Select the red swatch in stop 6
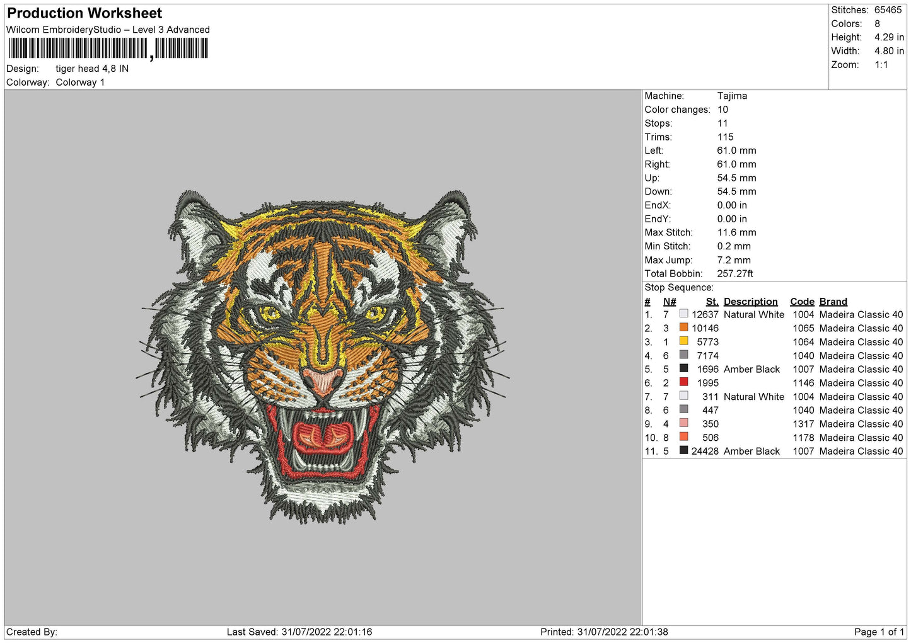The width and height of the screenshot is (911, 643). pos(683,382)
